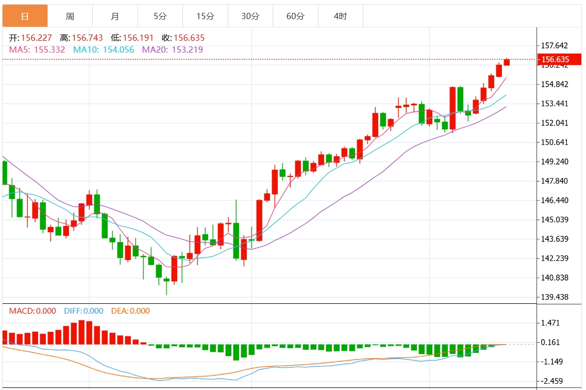Click the 145.039 price axis label

(x=555, y=219)
